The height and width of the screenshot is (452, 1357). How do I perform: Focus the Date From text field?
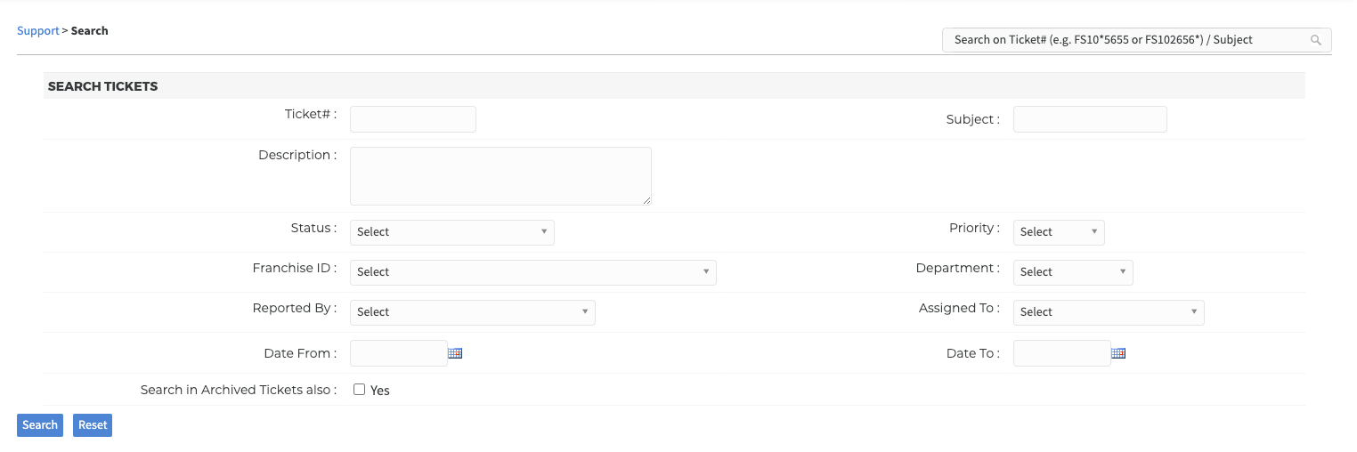click(x=399, y=353)
